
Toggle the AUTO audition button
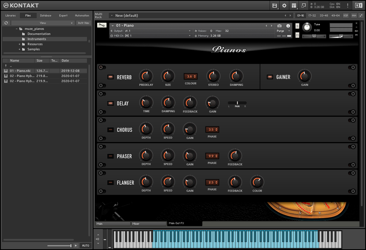[x=86, y=245]
